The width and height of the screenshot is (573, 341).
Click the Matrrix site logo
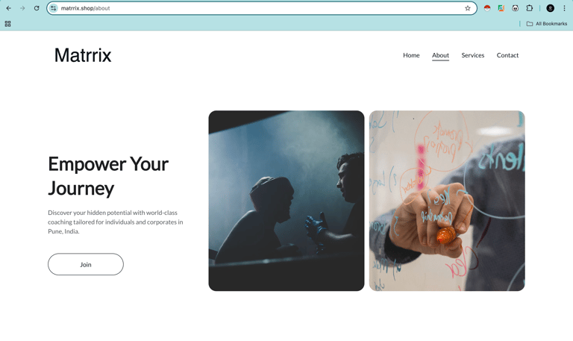tap(83, 55)
